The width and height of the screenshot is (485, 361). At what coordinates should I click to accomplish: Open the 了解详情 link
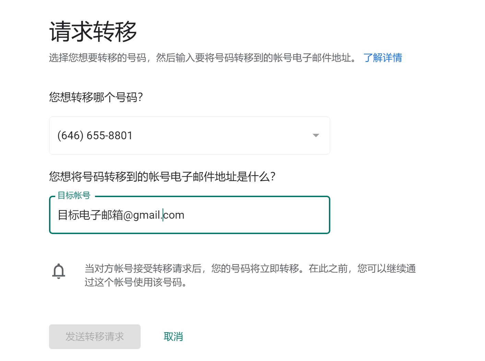click(382, 58)
